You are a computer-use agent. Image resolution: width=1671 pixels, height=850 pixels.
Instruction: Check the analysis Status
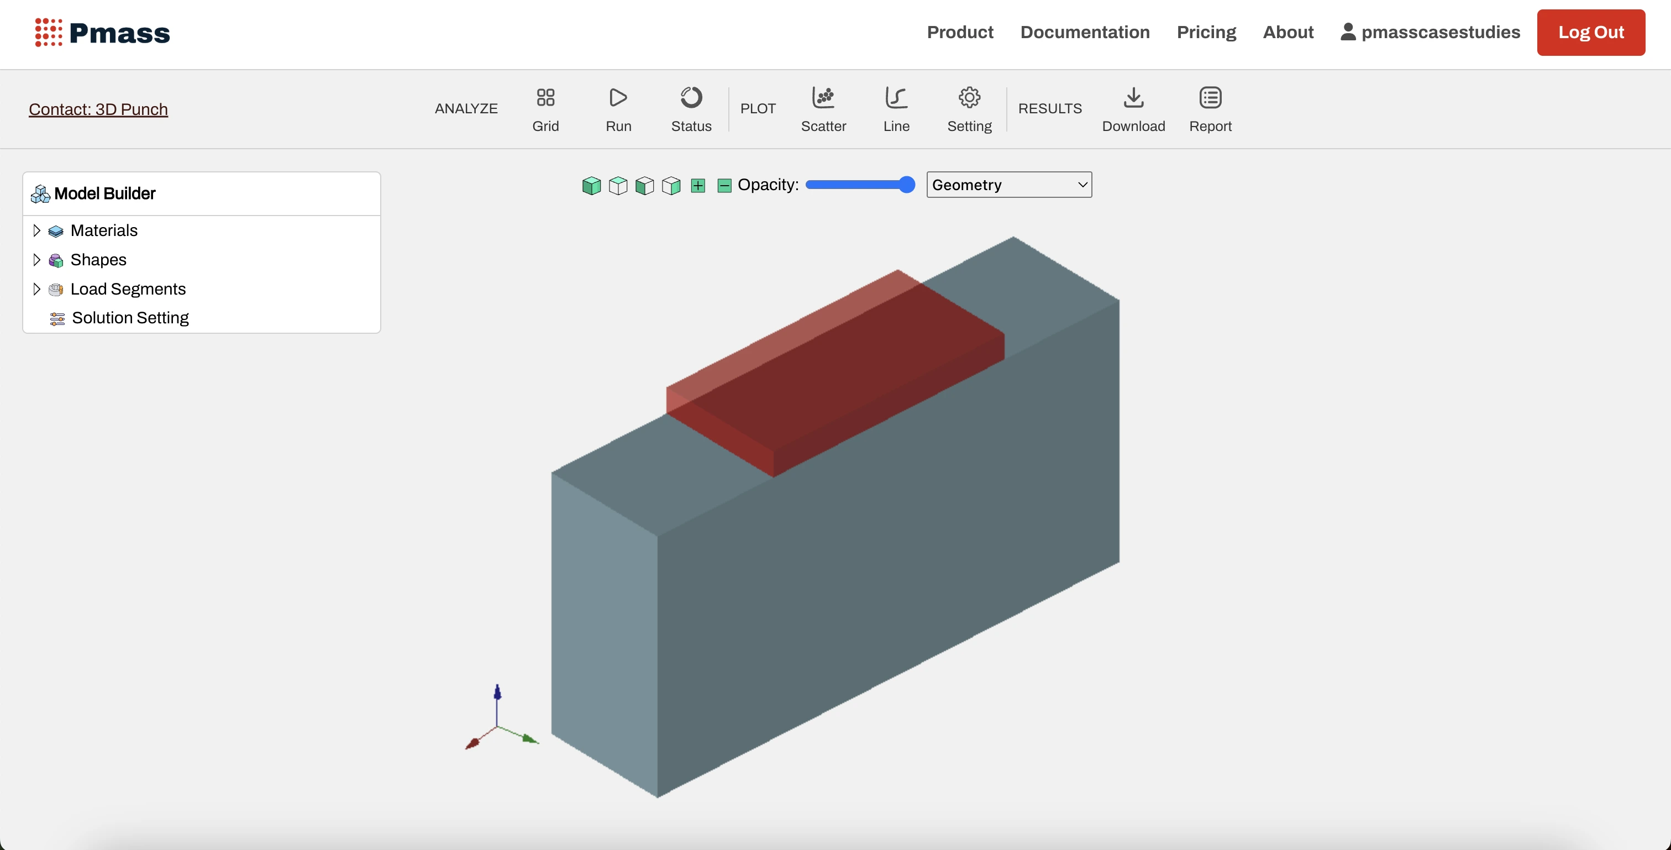691,109
